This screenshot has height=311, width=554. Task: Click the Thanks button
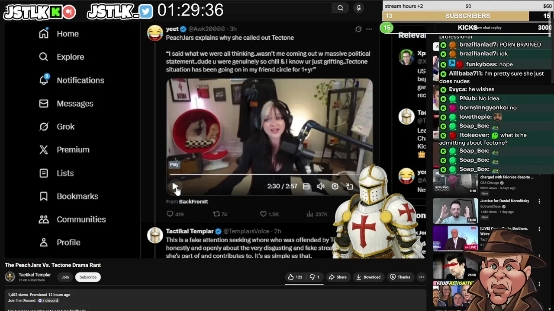(x=400, y=277)
